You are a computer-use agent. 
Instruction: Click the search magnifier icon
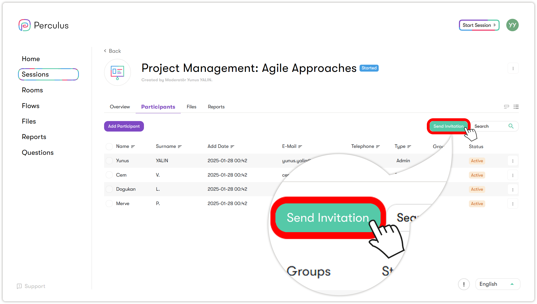pos(511,126)
